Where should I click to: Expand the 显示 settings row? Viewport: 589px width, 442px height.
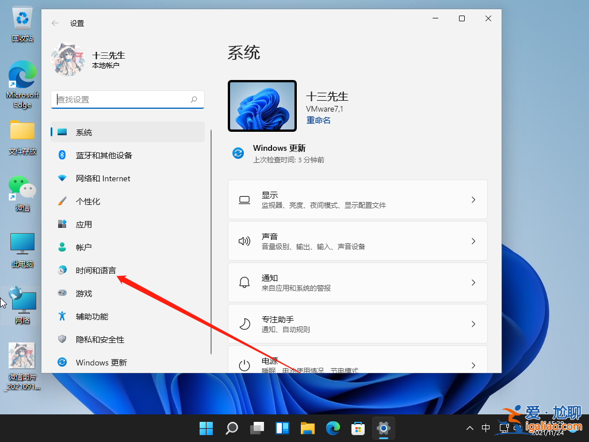click(x=358, y=199)
